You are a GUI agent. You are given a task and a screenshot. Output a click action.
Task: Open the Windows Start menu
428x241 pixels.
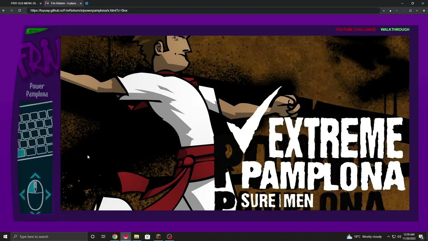[5, 237]
